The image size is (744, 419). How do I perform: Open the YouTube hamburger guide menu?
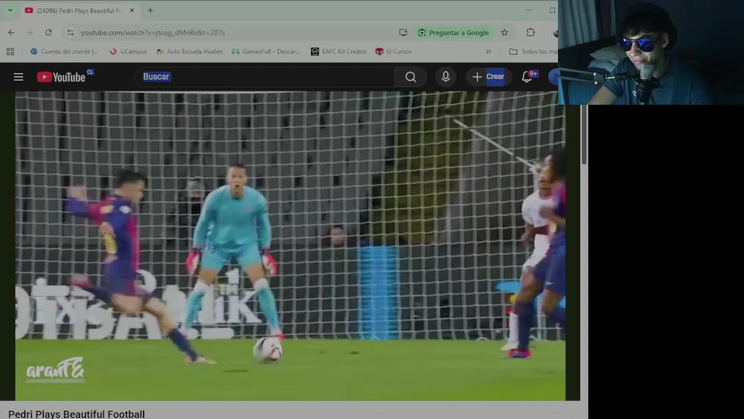point(19,77)
